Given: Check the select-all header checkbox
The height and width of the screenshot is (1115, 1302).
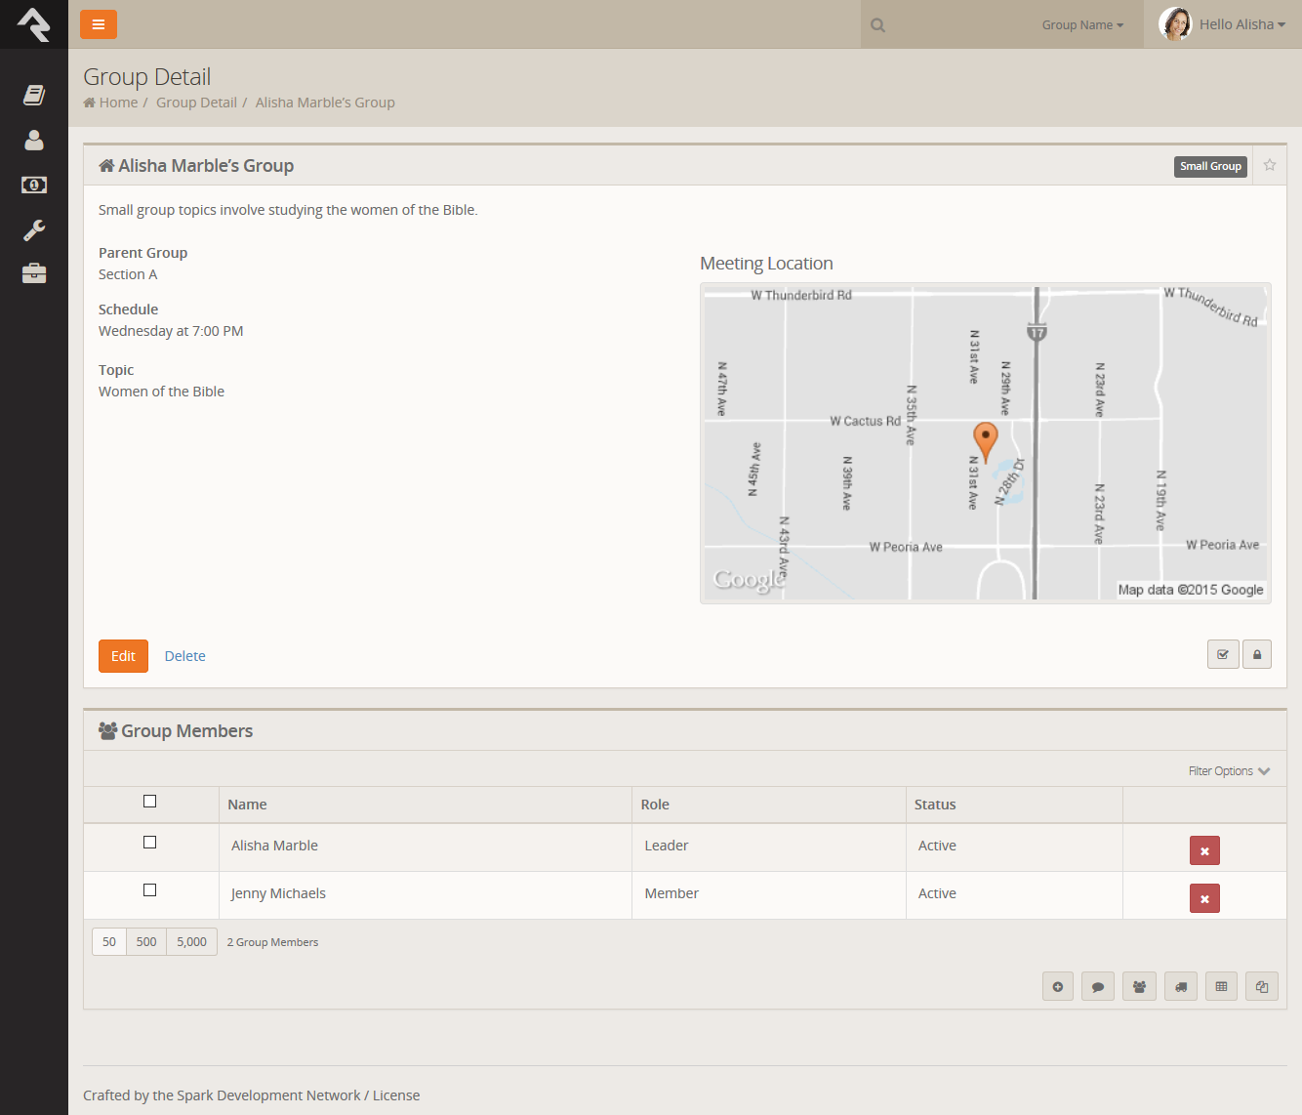Looking at the screenshot, I should click(x=149, y=802).
